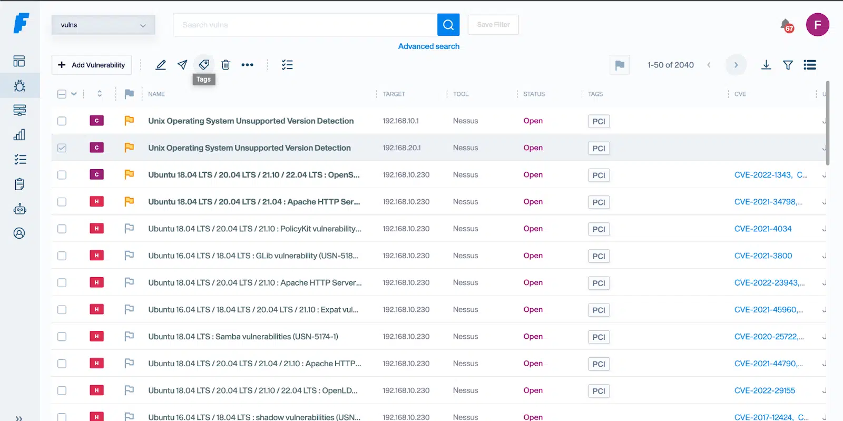
Task: Sort by flag column header icon
Action: 129,94
